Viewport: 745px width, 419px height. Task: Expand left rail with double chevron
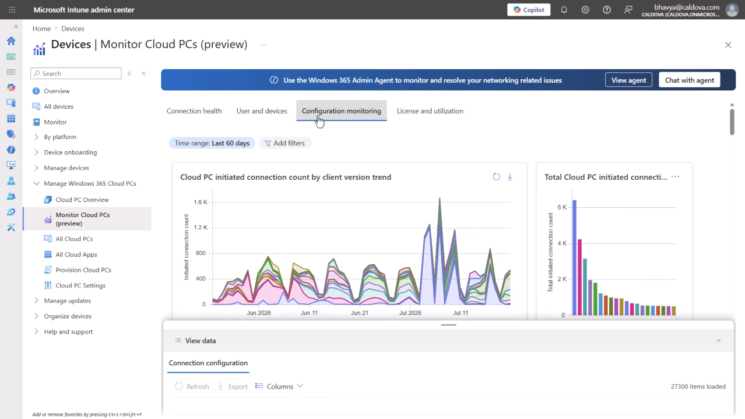pyautogui.click(x=16, y=27)
